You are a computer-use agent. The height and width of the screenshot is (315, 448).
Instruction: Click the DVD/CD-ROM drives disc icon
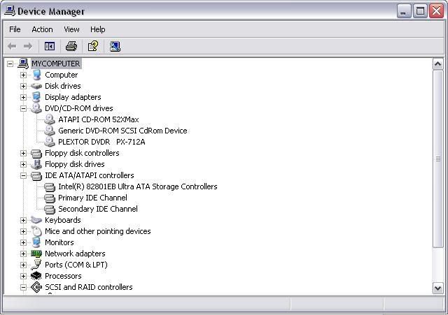(x=36, y=108)
